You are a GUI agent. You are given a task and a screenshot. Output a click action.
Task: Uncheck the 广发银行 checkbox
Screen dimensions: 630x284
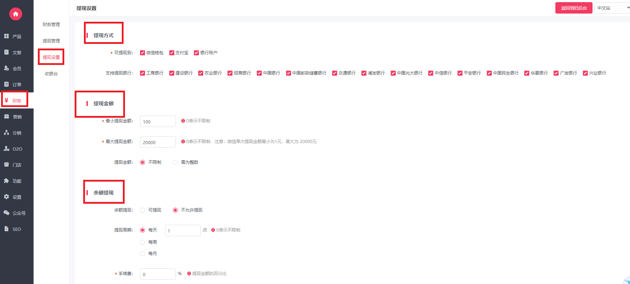click(x=556, y=73)
